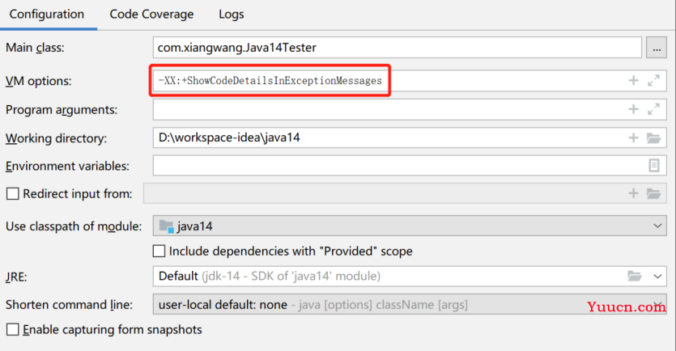Image resolution: width=676 pixels, height=351 pixels.
Task: Open the Main class browse button
Action: click(x=657, y=48)
